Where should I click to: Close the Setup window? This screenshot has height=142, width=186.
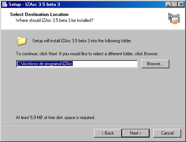point(181,4)
